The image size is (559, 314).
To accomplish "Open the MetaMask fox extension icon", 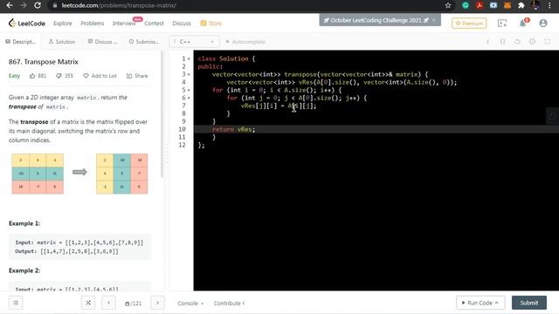I will coord(507,5).
